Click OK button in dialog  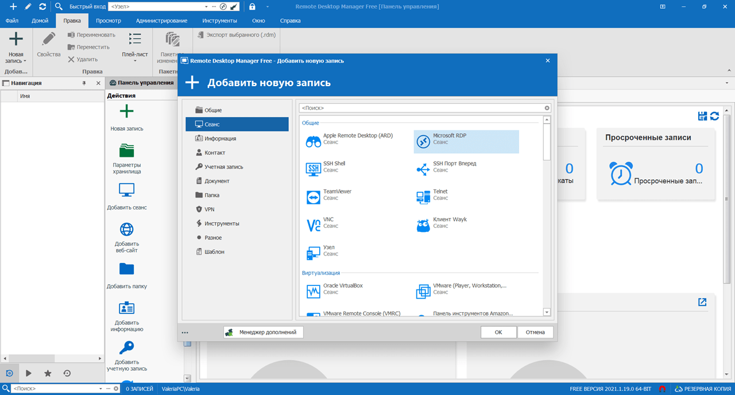(x=498, y=332)
